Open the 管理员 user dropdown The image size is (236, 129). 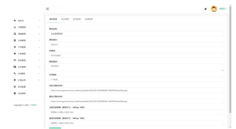pos(223,9)
